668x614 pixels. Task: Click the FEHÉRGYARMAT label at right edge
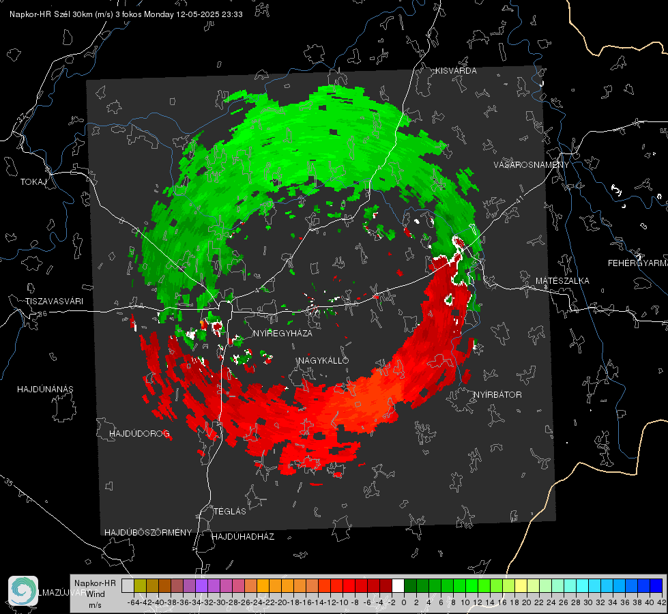coord(638,263)
